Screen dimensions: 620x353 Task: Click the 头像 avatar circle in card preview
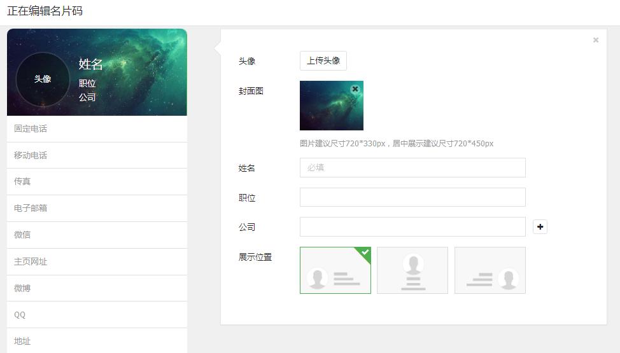click(43, 79)
